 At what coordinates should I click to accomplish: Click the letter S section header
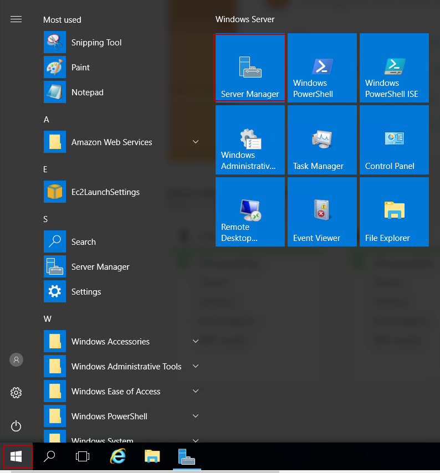45,219
